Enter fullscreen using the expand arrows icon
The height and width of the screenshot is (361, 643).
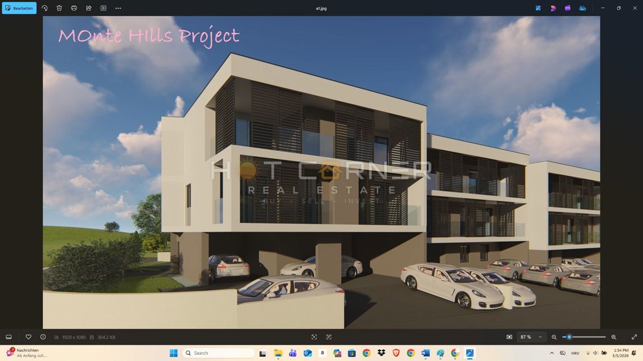point(634,337)
